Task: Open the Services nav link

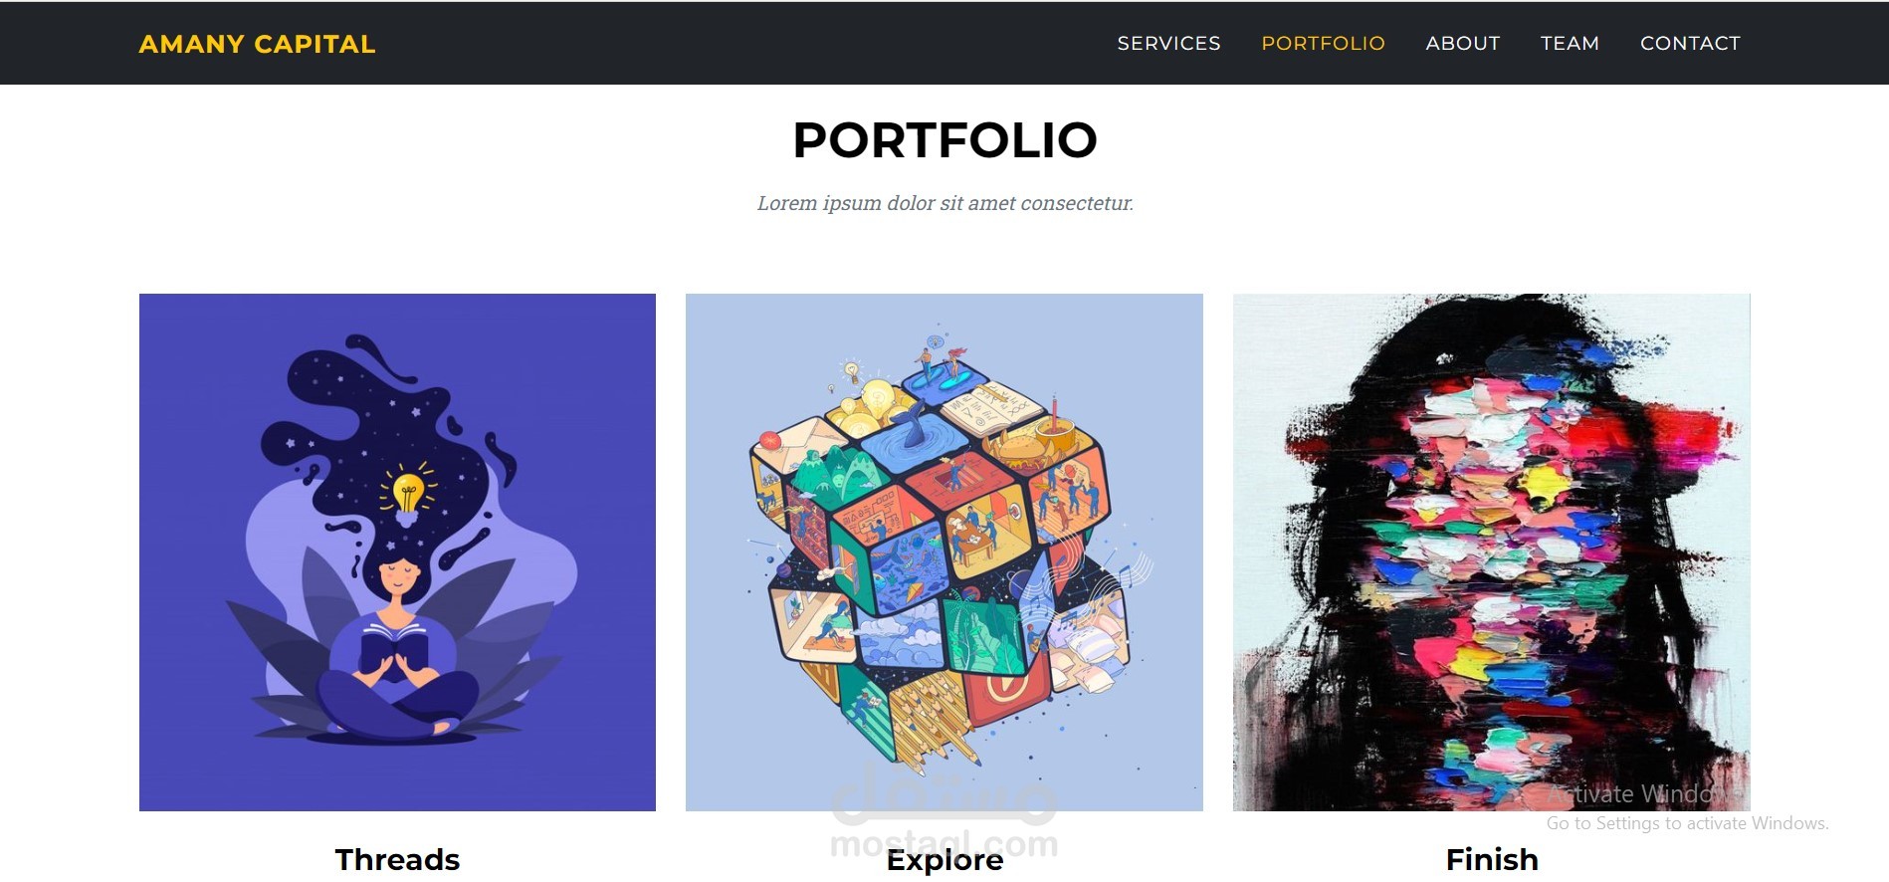Action: click(x=1168, y=43)
